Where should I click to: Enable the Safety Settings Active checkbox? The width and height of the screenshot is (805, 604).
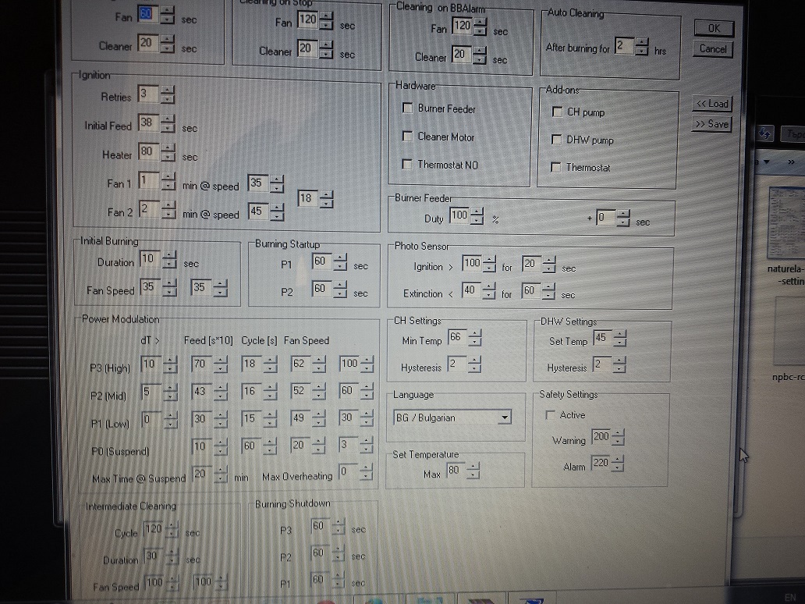(x=551, y=416)
